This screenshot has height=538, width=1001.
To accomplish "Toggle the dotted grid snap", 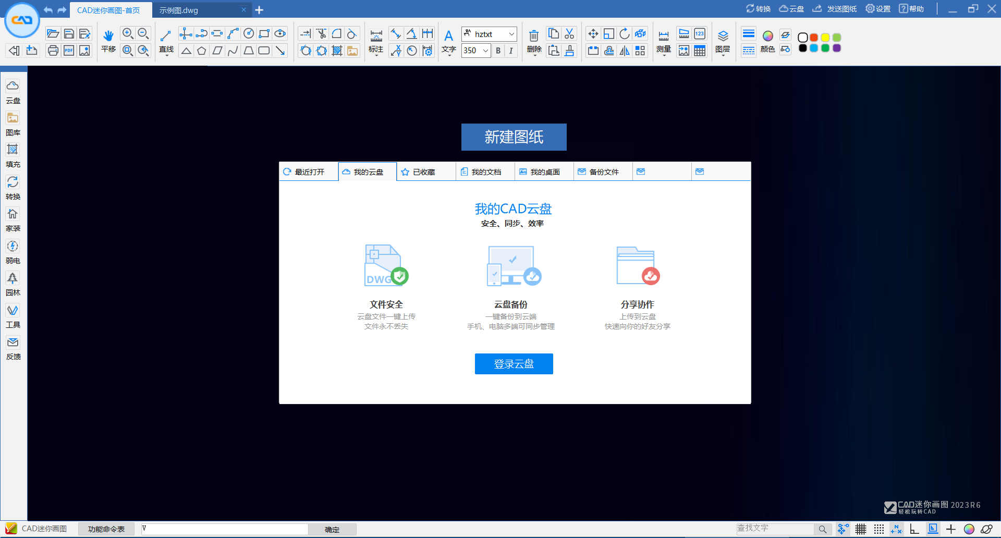I will [x=879, y=529].
